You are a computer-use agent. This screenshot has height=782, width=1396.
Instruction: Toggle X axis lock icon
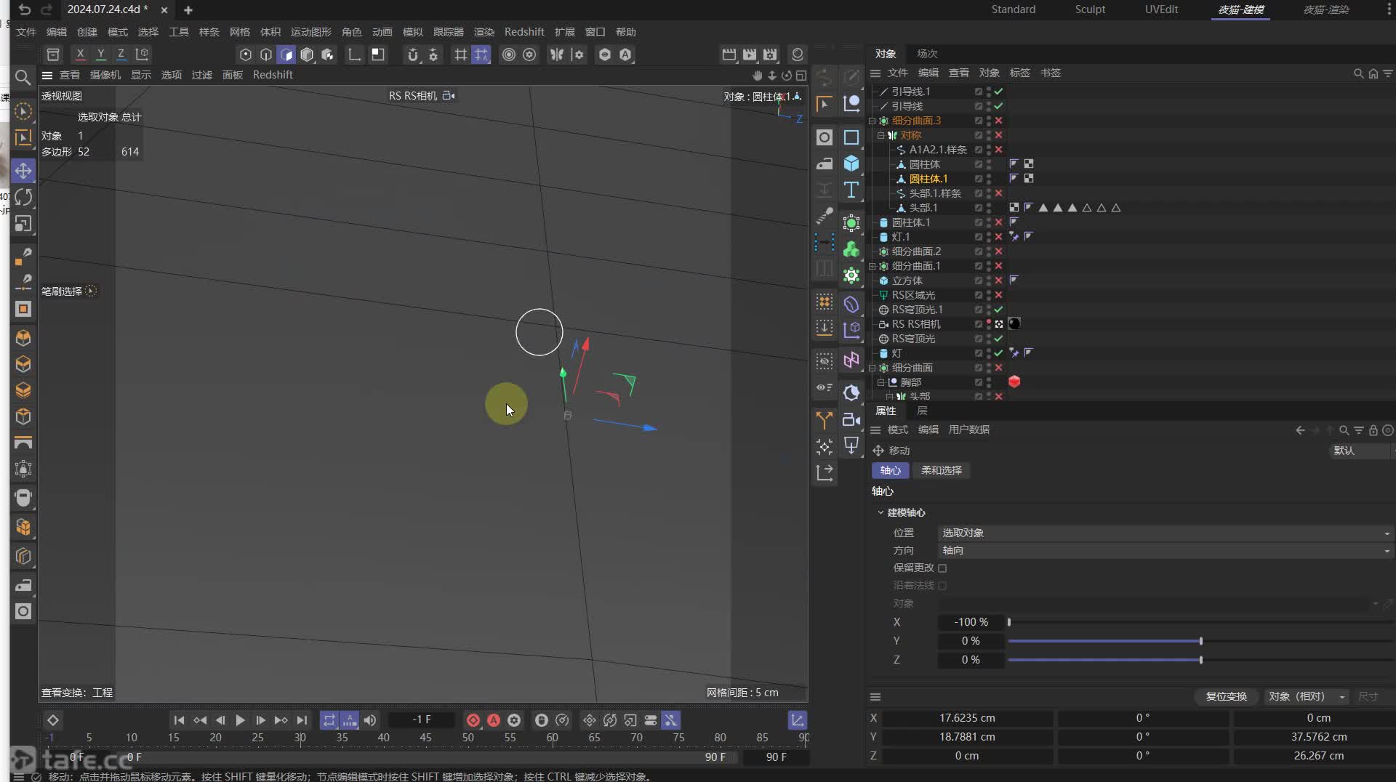coord(80,55)
